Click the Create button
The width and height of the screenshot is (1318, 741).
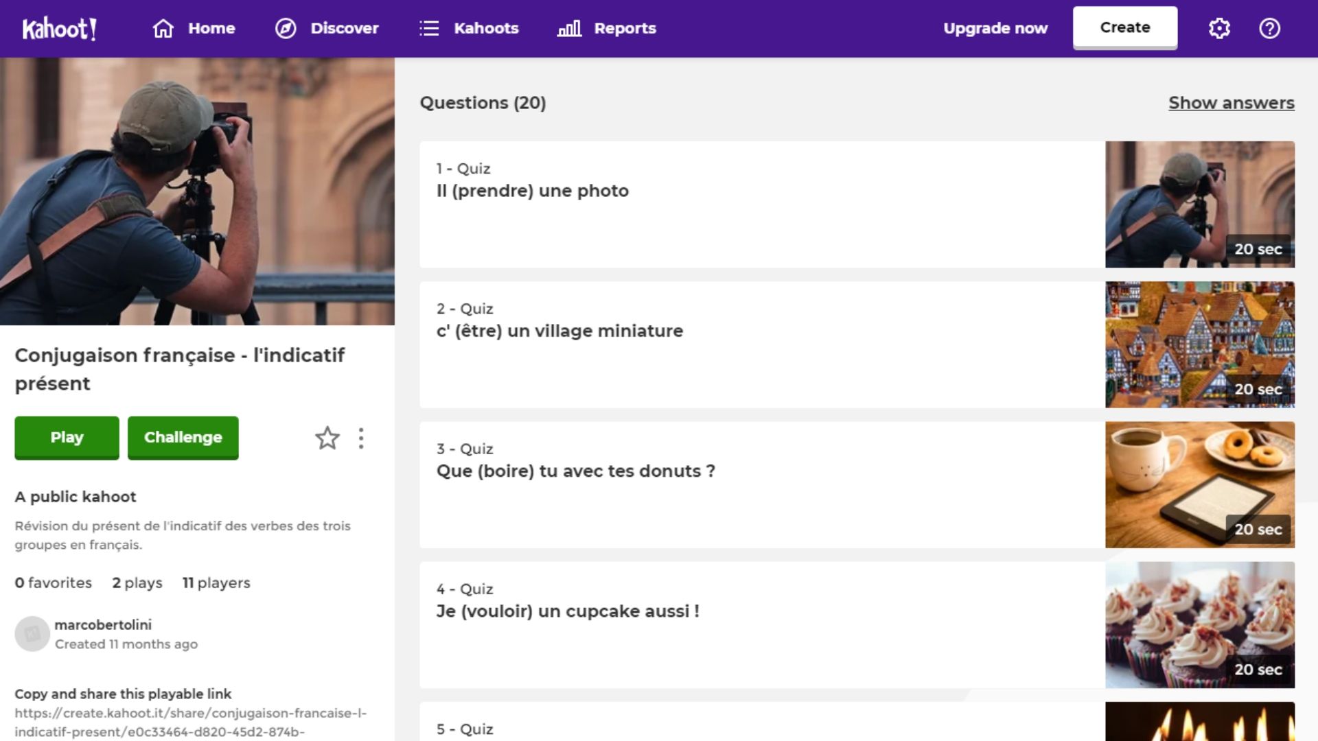pos(1125,27)
